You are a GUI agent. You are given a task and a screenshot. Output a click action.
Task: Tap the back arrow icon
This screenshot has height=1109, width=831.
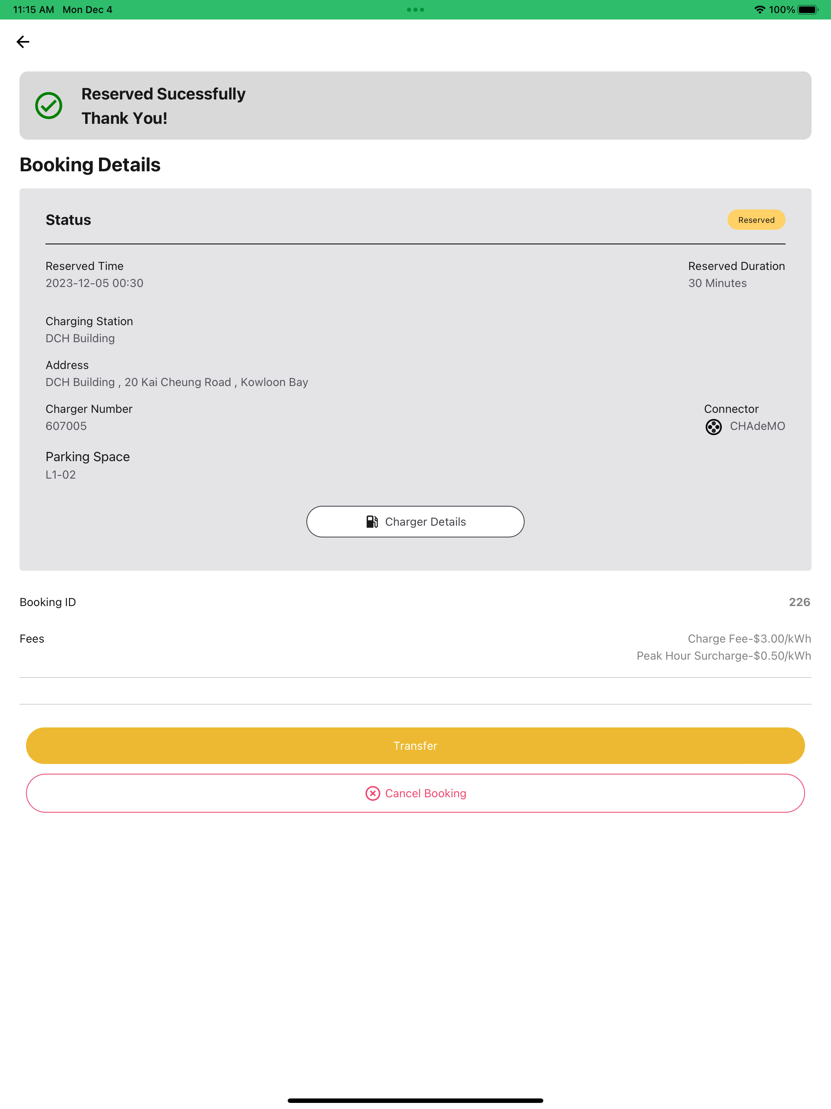(23, 42)
